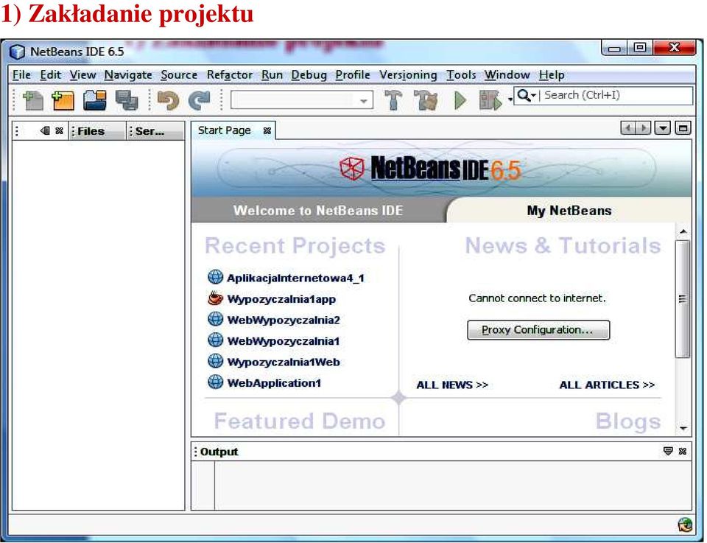The width and height of the screenshot is (707, 543).
Task: Open the Help menu
Action: click(x=552, y=75)
